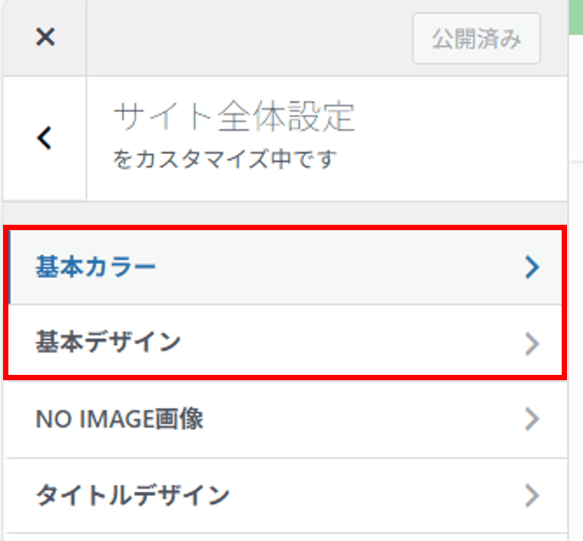Choose the NO IMAGE画像 section label
This screenshot has height=541, width=583.
(119, 419)
